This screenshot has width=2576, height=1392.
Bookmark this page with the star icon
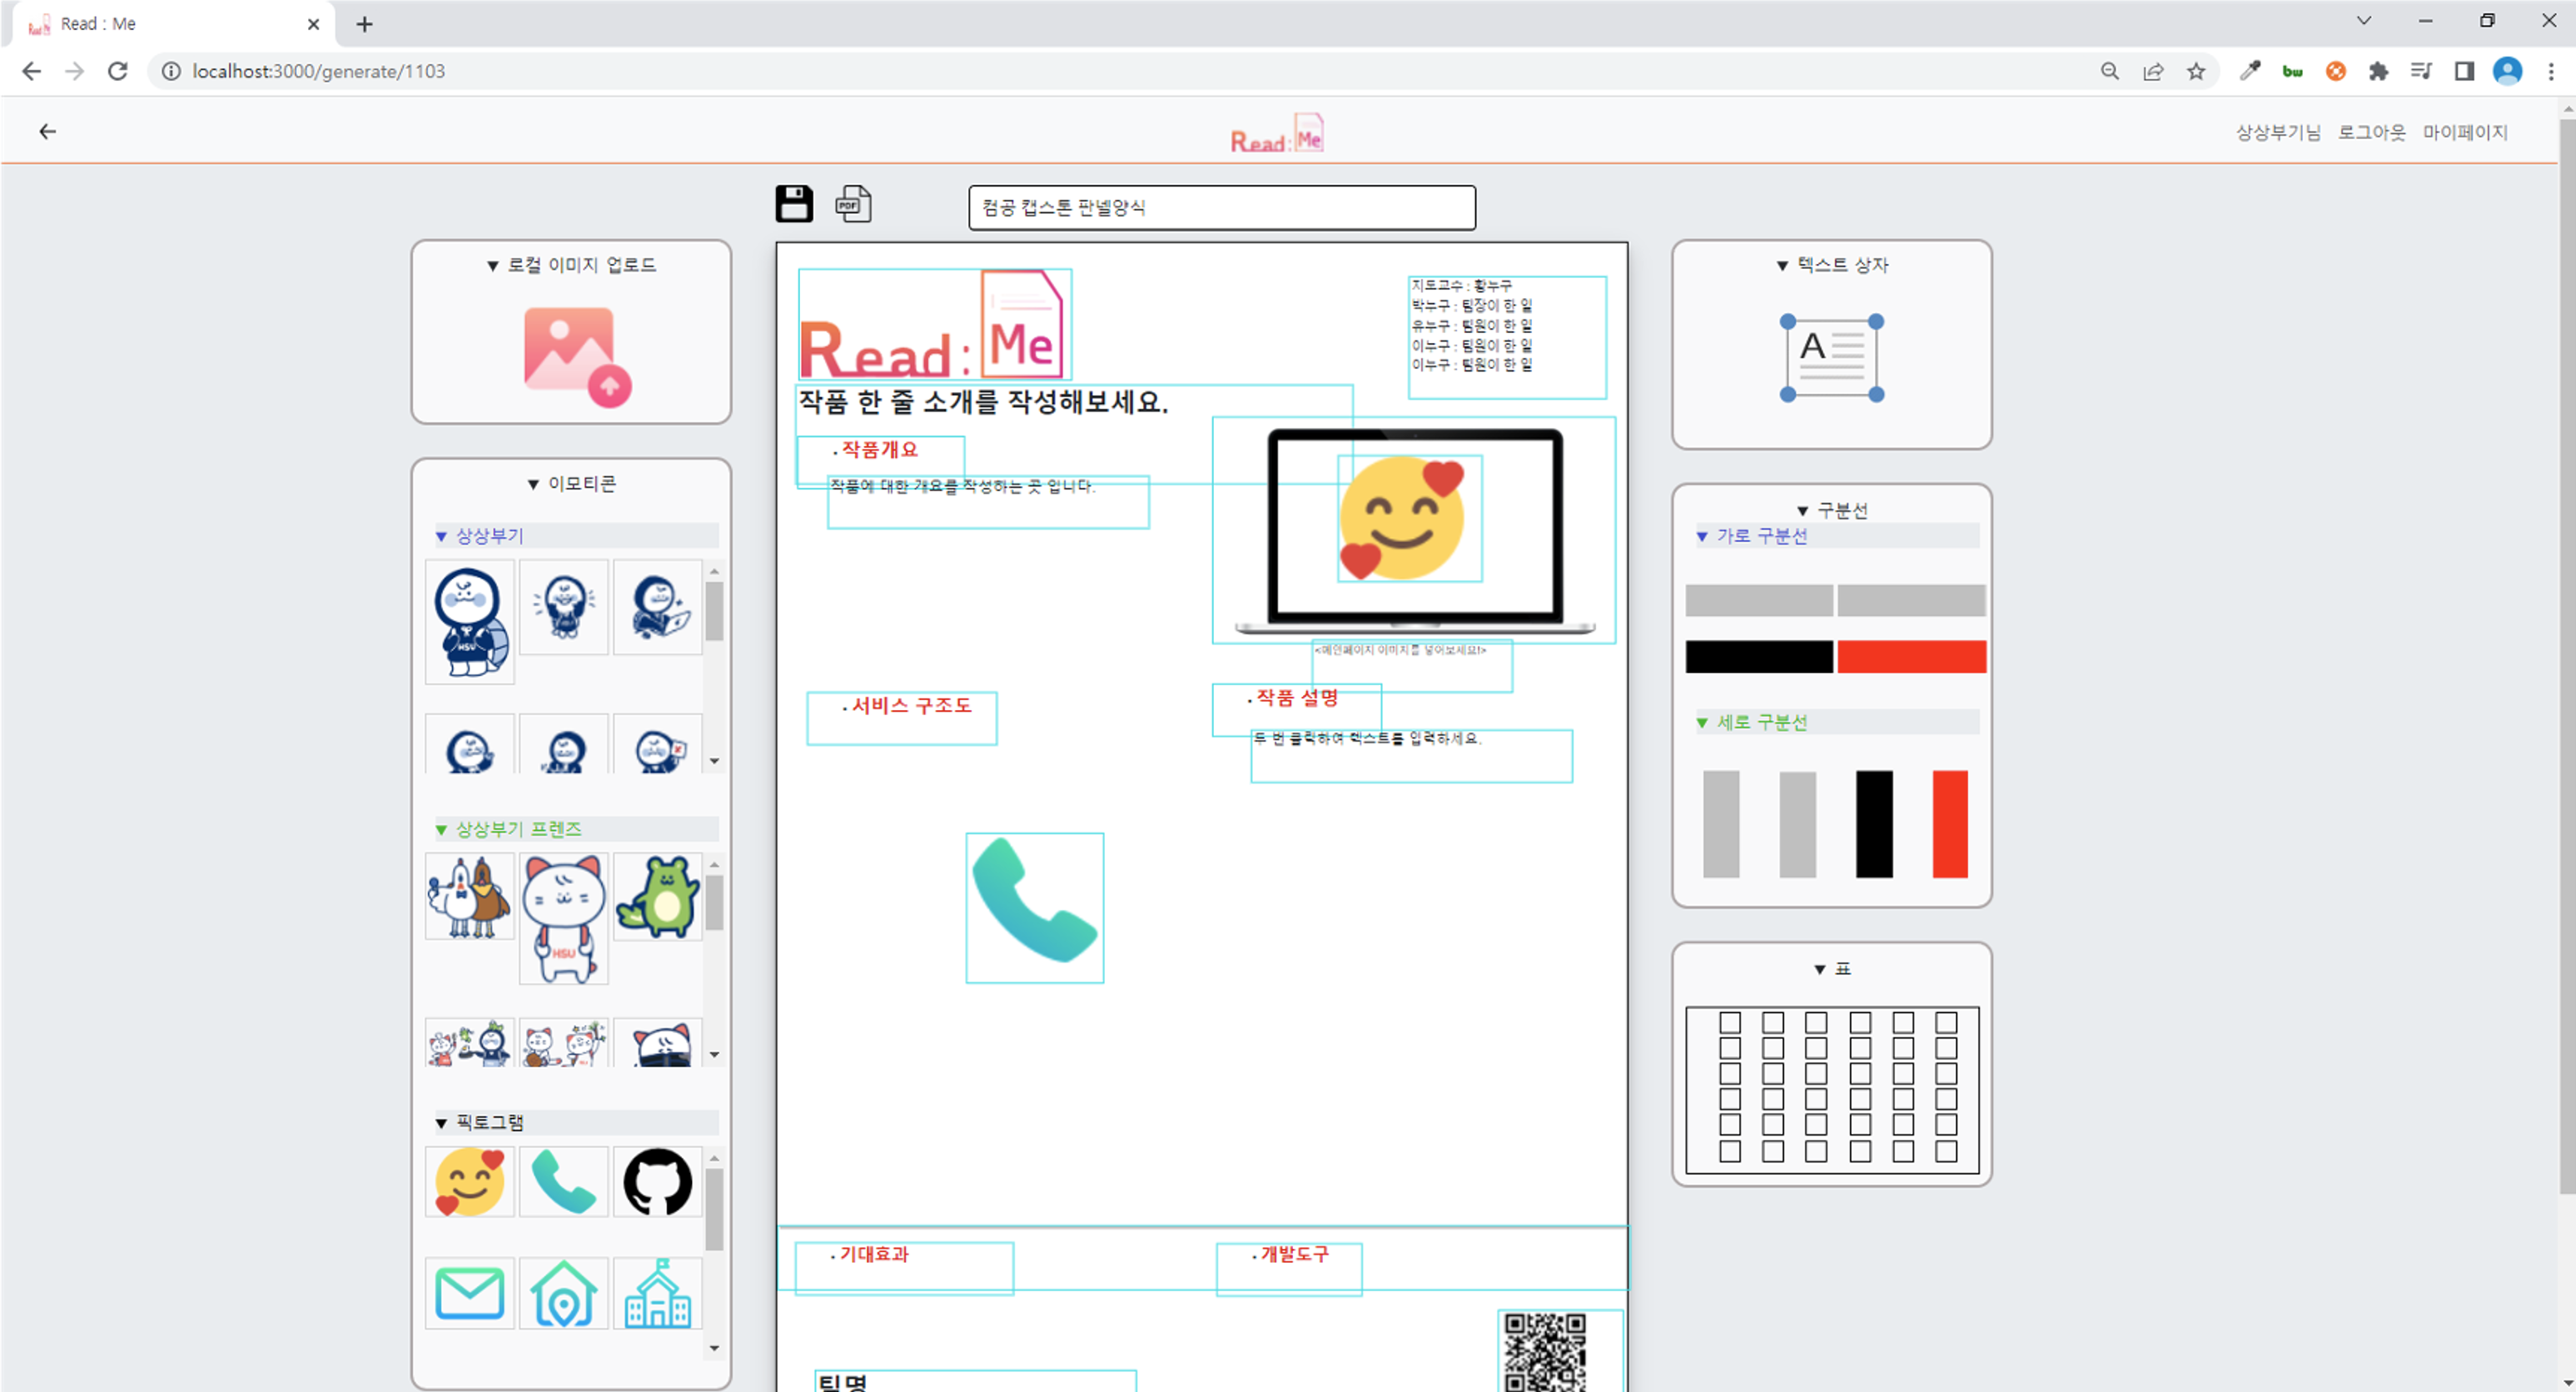tap(2195, 71)
